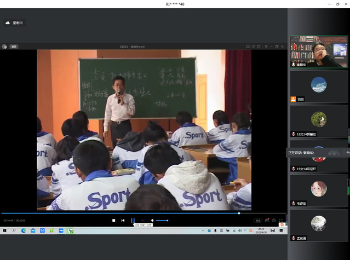Switch the Chinese input method indicator
Image resolution: width=350 pixels, height=260 pixels.
[x=245, y=230]
